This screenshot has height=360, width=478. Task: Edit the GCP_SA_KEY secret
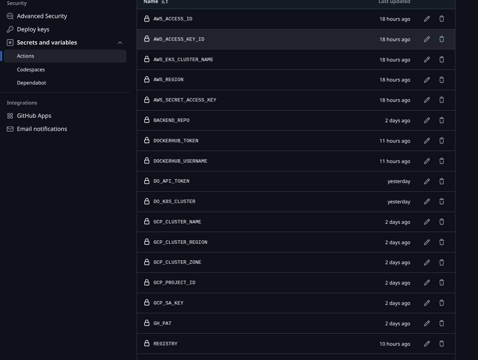click(x=427, y=303)
